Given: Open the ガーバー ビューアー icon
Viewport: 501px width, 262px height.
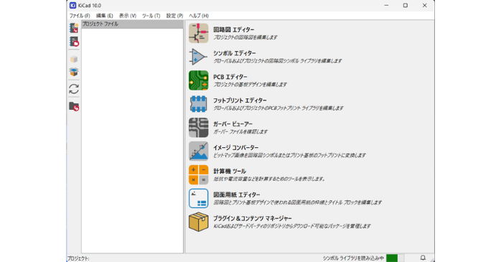Looking at the screenshot, I should click(x=198, y=128).
